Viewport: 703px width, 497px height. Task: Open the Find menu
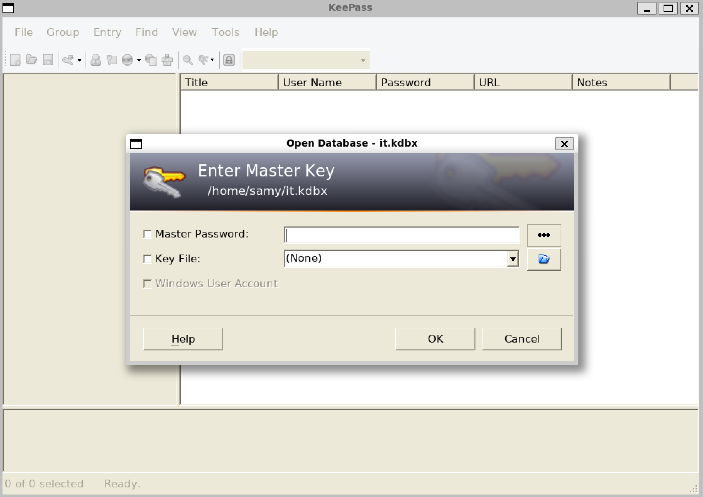[x=147, y=32]
